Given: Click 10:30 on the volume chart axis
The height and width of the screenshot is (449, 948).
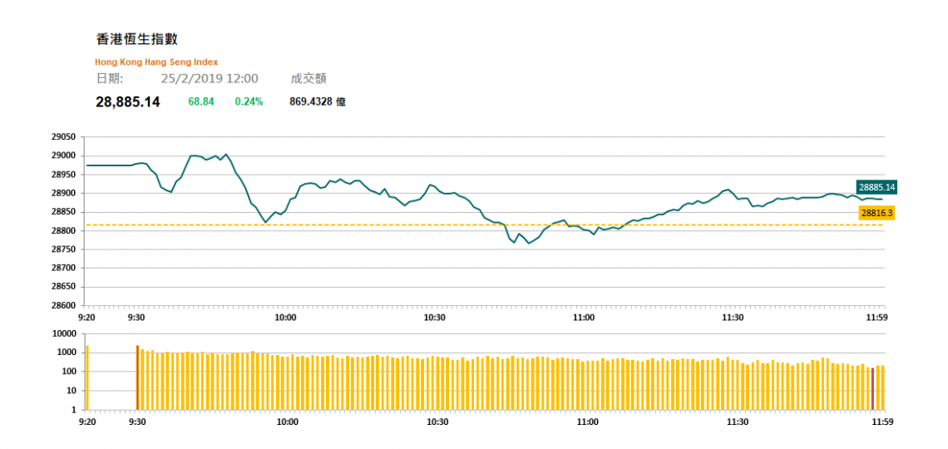Looking at the screenshot, I should tap(437, 422).
